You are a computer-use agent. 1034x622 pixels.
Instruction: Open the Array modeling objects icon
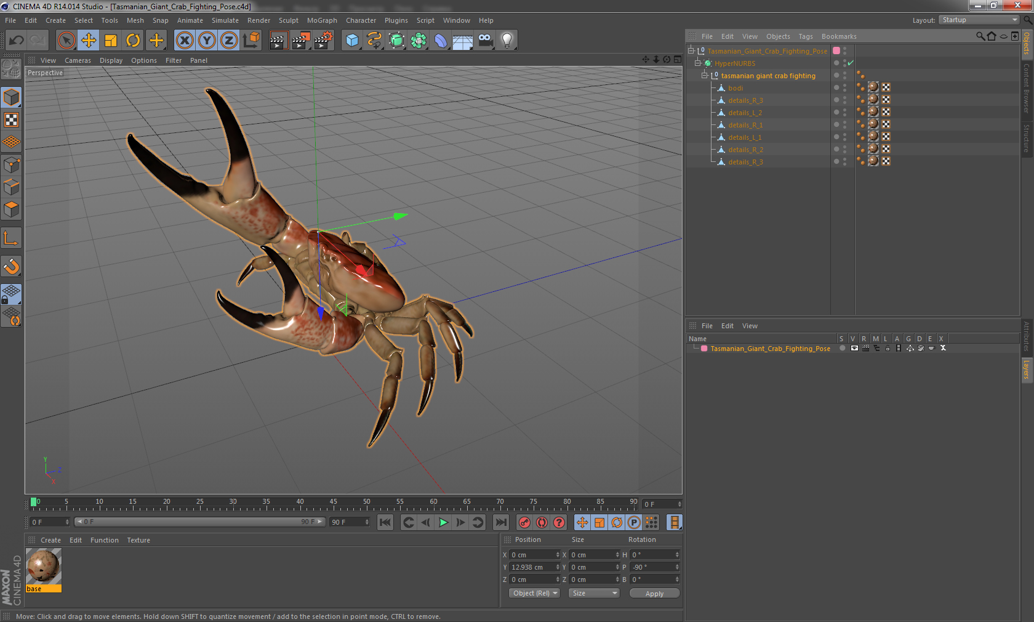click(419, 41)
